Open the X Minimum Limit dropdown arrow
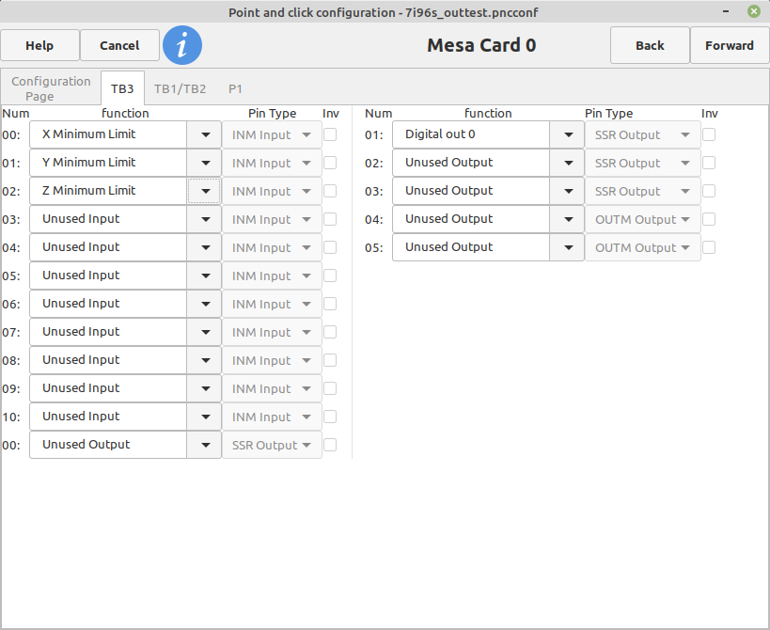 tap(204, 134)
